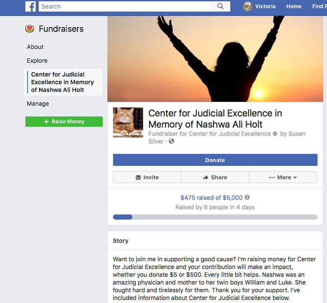
Task: Open Manage in the sidebar
Action: point(38,104)
